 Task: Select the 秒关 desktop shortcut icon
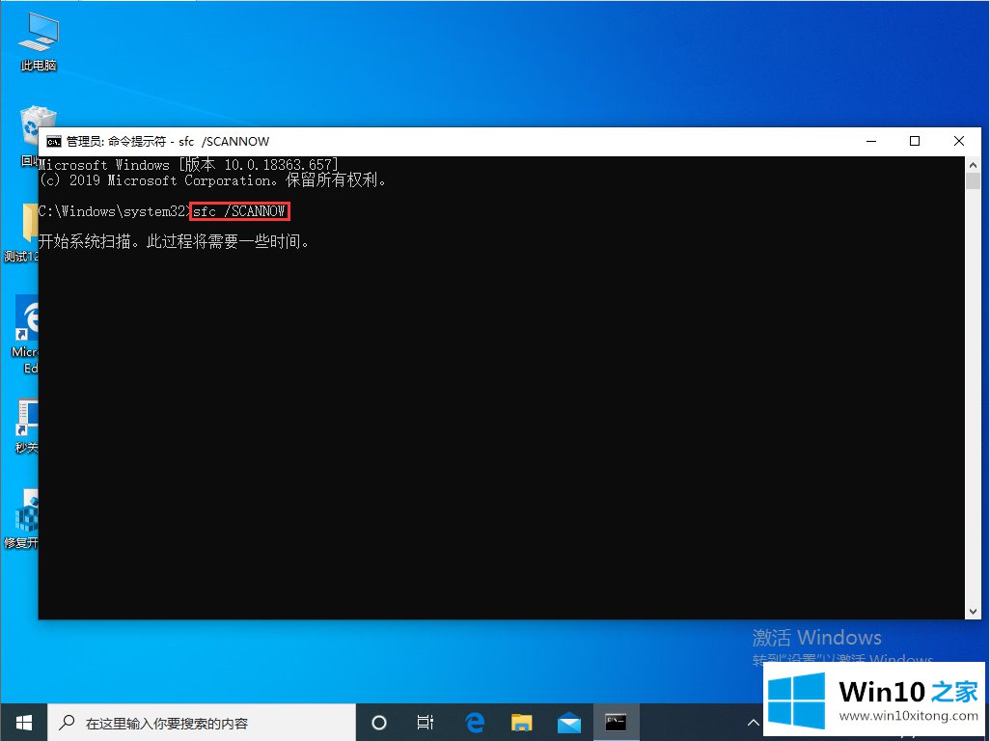(x=27, y=426)
